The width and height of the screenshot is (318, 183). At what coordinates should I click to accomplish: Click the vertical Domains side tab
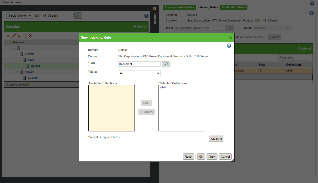(155, 18)
